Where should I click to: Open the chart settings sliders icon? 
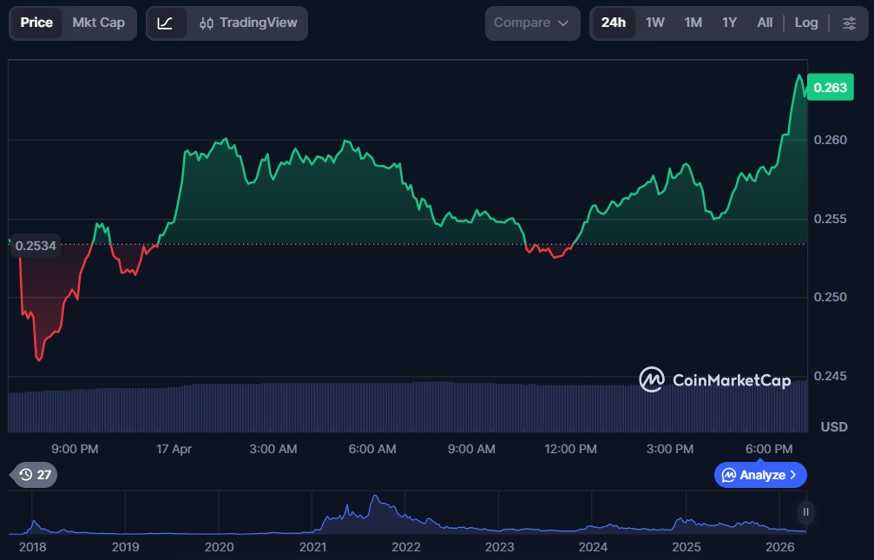(x=850, y=23)
